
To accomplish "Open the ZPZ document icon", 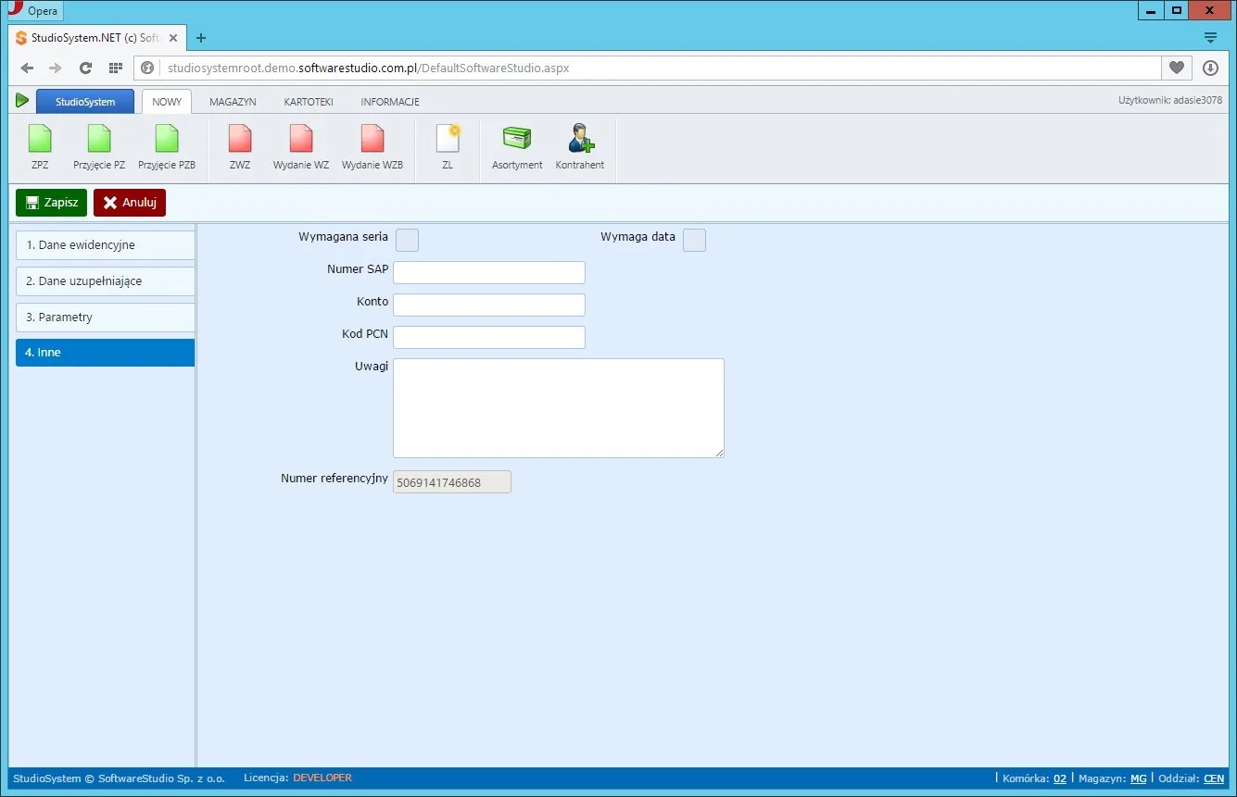I will [40, 139].
